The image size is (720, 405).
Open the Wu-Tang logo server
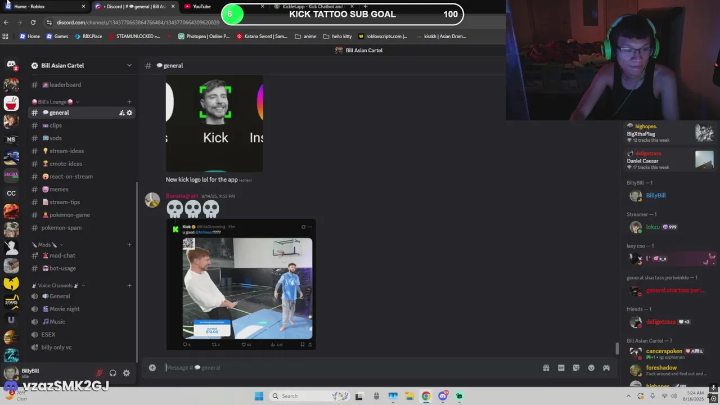11,283
